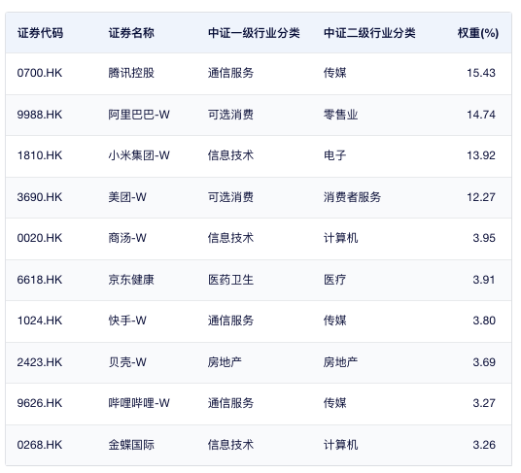Click 信息技术 in the 小米集团-W row
The width and height of the screenshot is (521, 473).
pyautogui.click(x=231, y=155)
